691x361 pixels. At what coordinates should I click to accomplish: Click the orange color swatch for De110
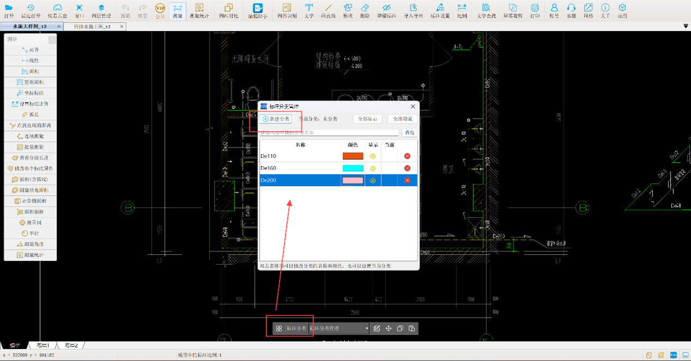tap(352, 156)
